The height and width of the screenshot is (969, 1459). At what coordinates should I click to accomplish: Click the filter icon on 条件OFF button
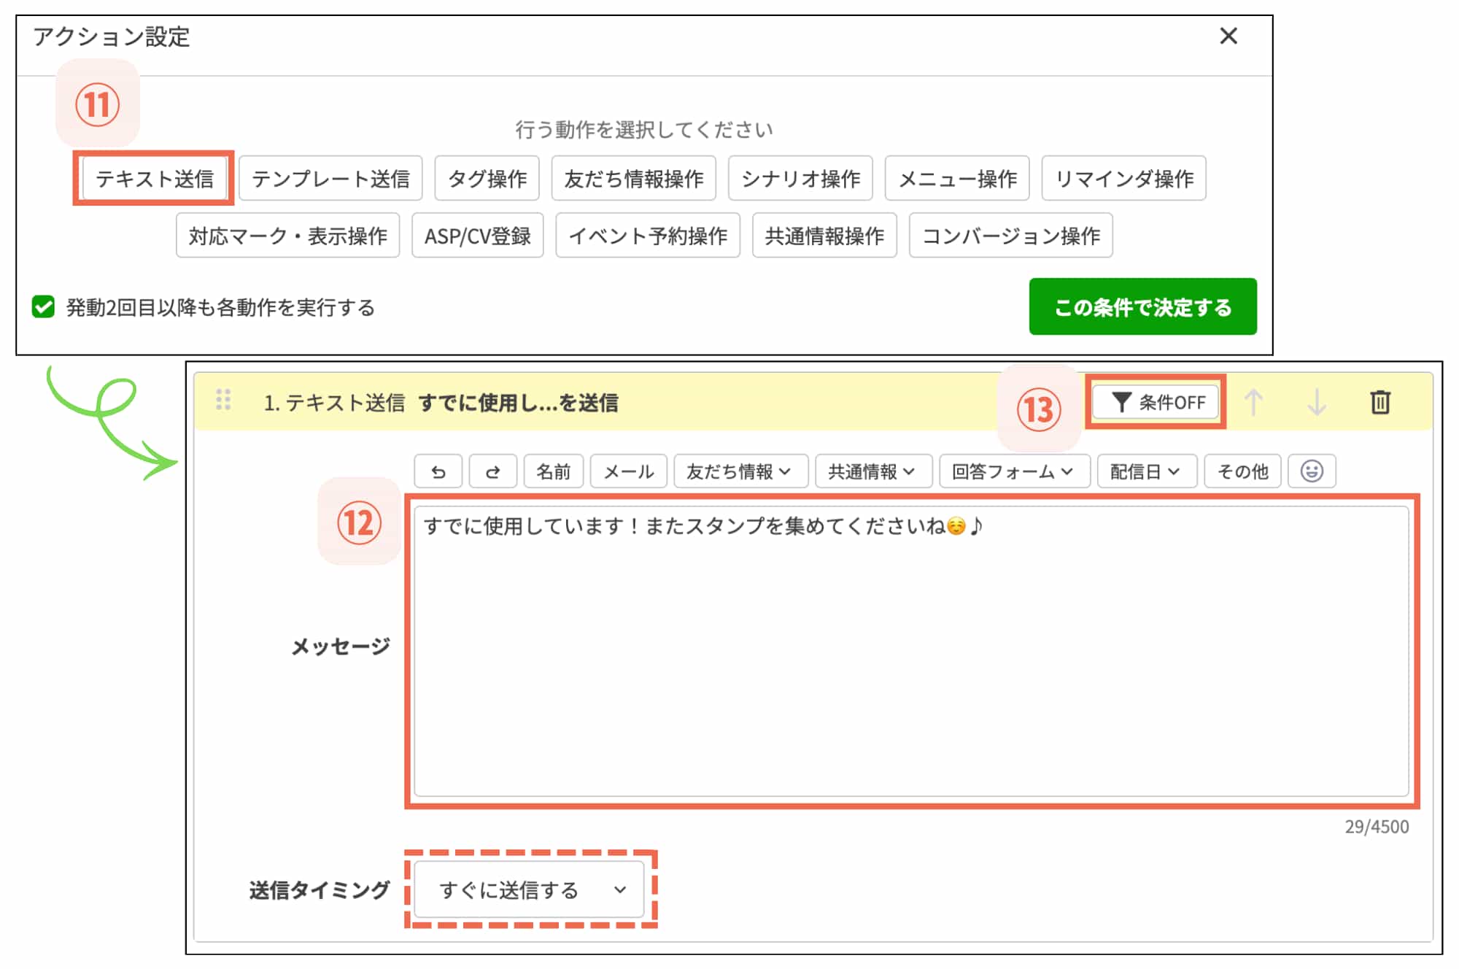coord(1121,401)
